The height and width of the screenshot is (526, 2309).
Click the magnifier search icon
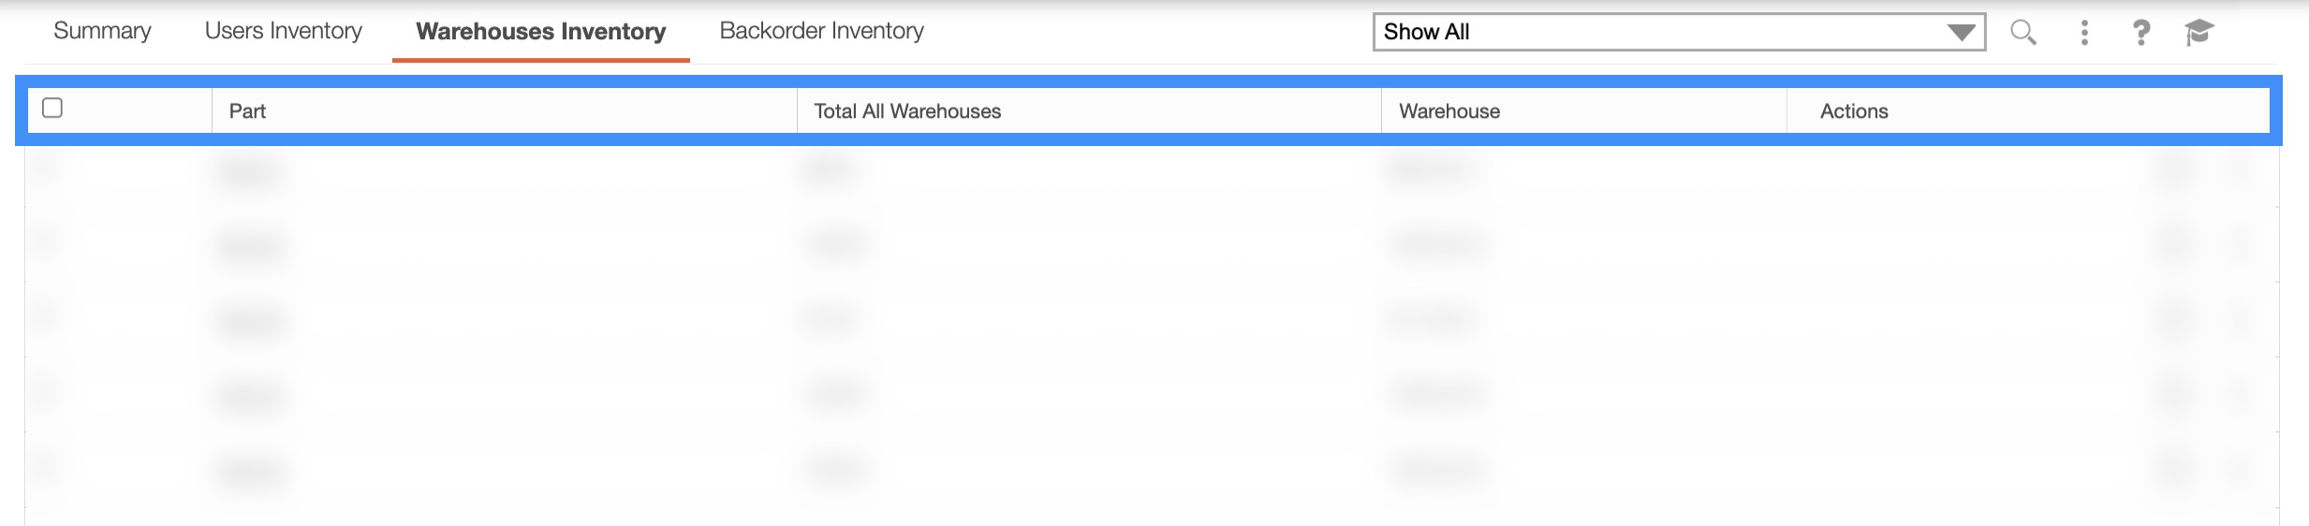click(x=2022, y=33)
